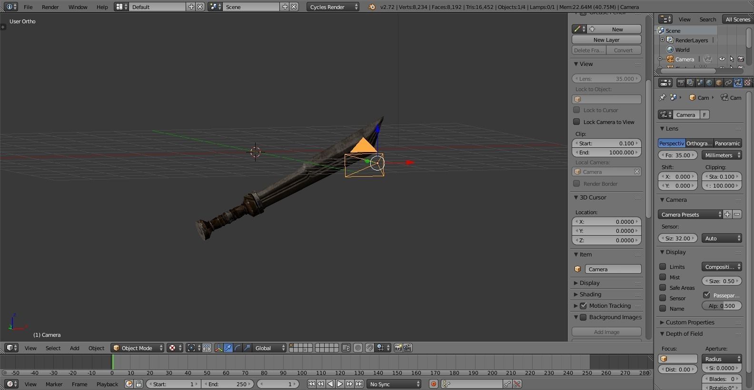Toggle the timeline frame range lock icon
The image size is (754, 390).
coord(139,384)
